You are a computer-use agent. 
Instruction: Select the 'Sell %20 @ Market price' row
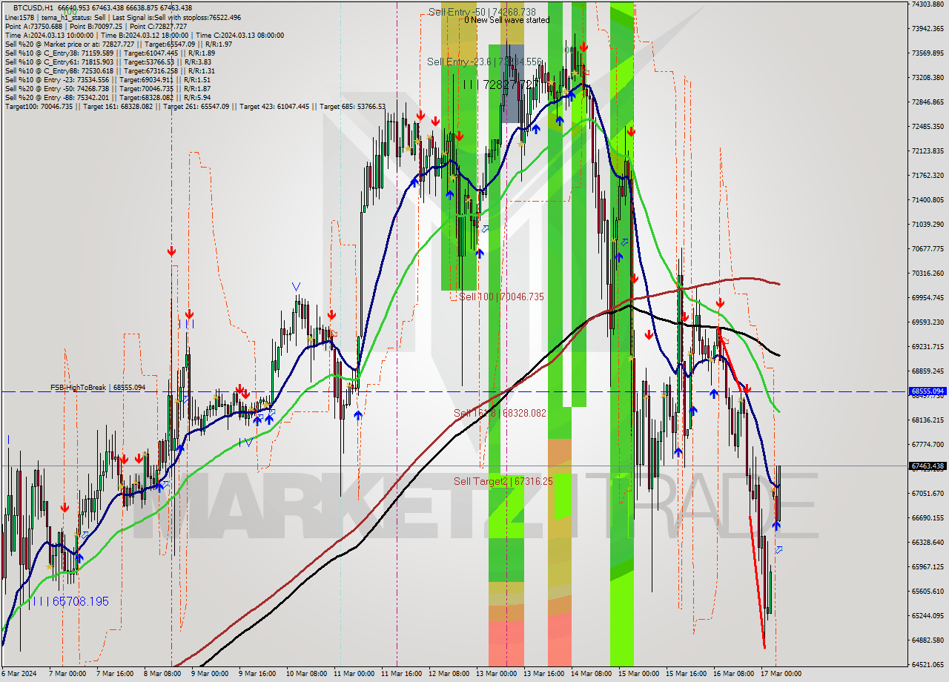(x=119, y=44)
